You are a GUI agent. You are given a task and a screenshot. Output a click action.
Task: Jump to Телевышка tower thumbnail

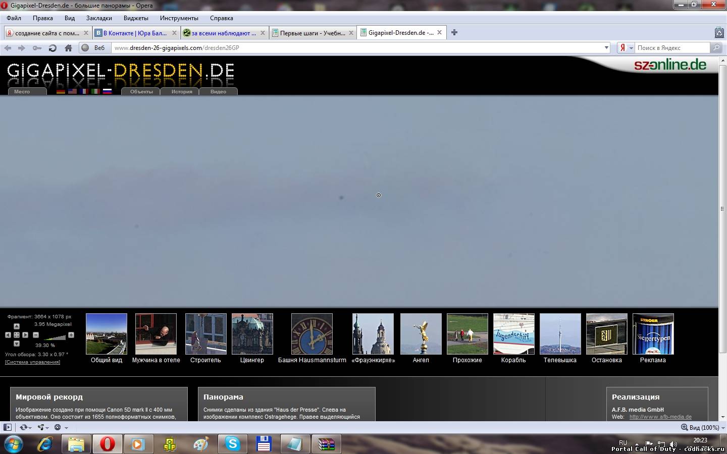[560, 334]
